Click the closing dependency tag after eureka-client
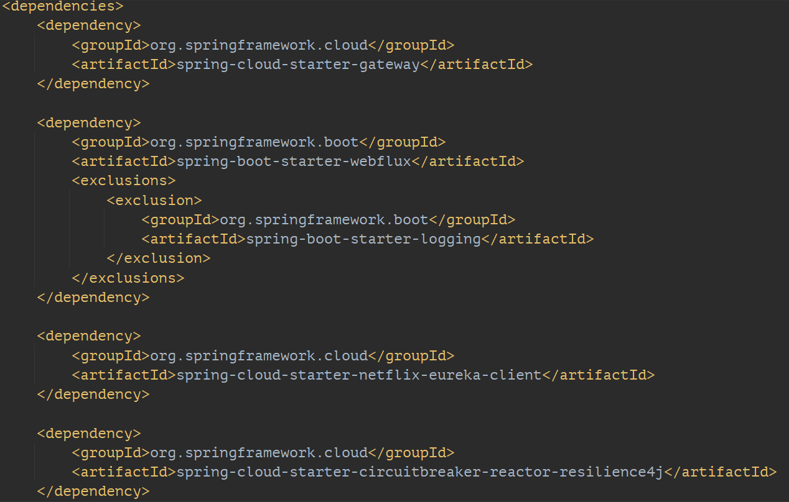Screen dimensions: 789x502 (93, 394)
